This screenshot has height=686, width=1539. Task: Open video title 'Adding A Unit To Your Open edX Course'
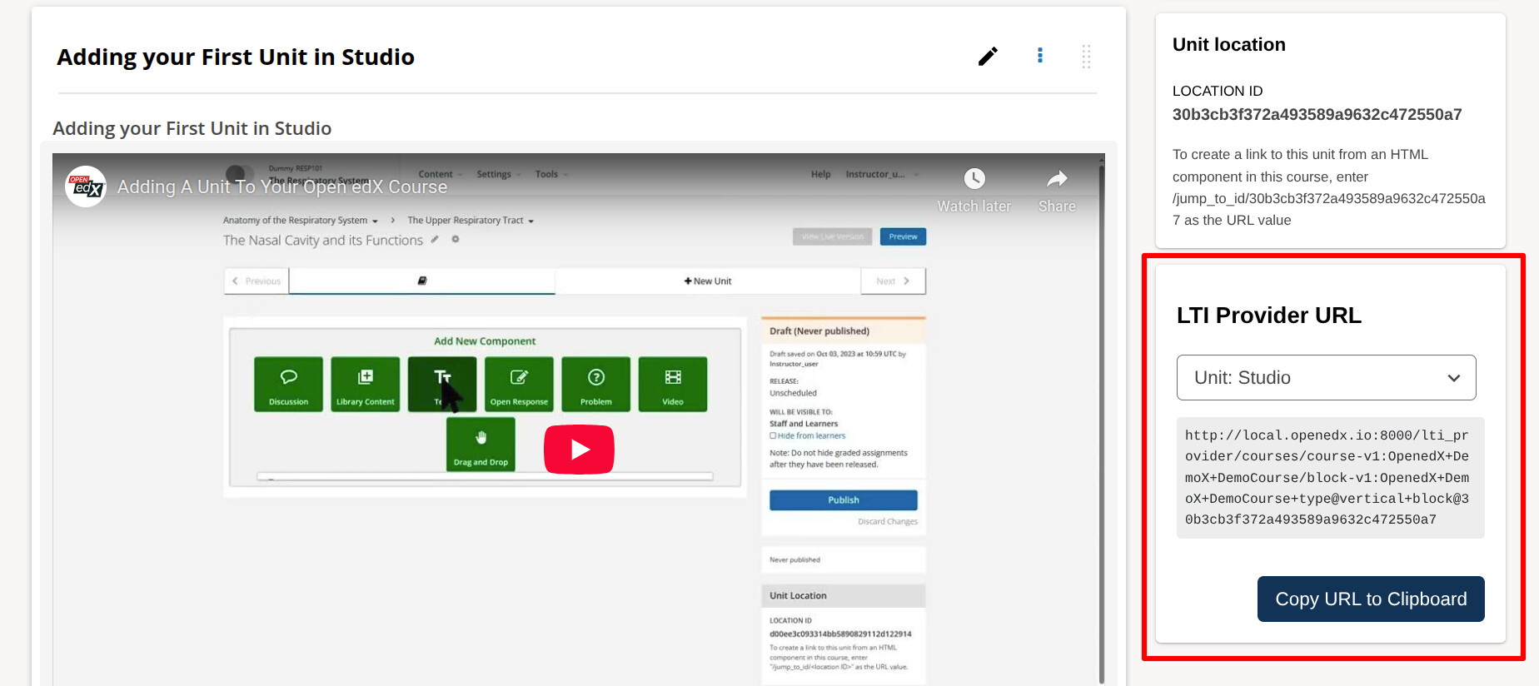282,187
